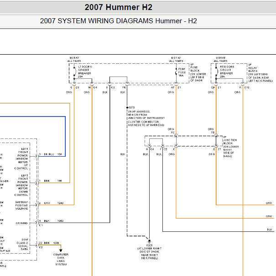Select the "I/P FUSE BLOCK" location note

click(x=198, y=72)
